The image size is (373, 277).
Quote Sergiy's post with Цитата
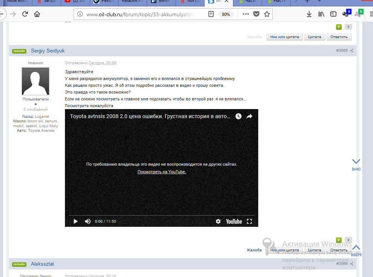(314, 250)
